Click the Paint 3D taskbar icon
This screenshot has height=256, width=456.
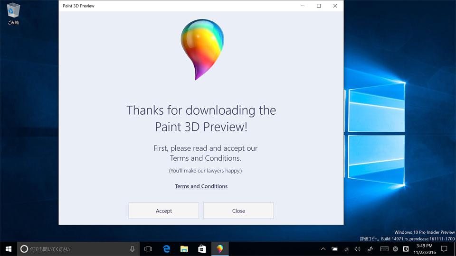coord(219,249)
